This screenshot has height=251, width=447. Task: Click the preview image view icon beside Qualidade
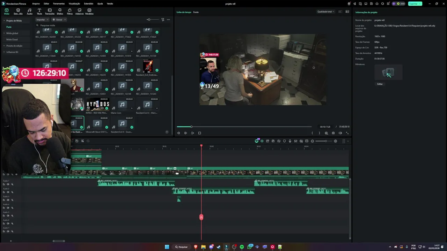pos(347,12)
